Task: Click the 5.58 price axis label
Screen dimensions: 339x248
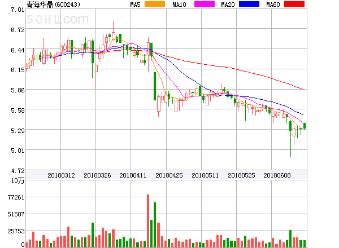Action: [x=18, y=110]
